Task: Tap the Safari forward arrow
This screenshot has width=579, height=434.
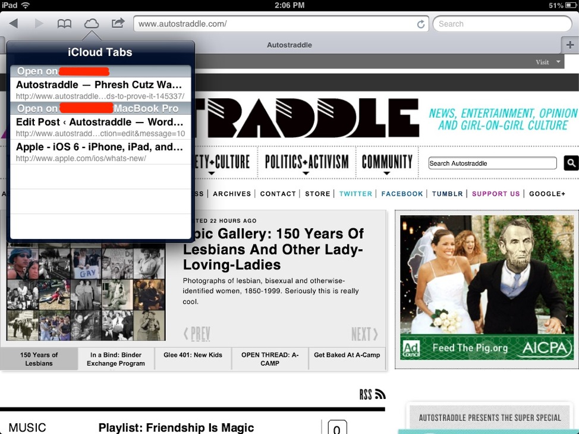Action: click(x=39, y=24)
